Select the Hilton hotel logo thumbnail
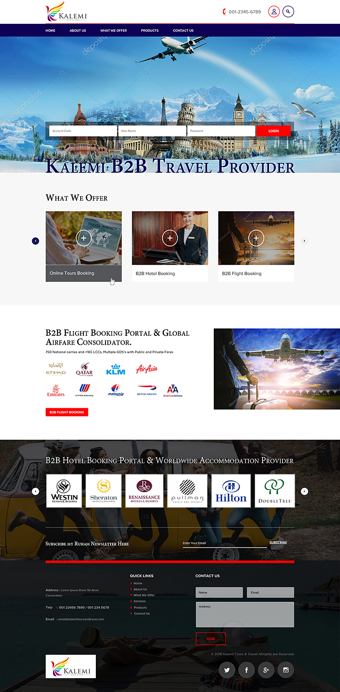This screenshot has width=340, height=692. [231, 491]
